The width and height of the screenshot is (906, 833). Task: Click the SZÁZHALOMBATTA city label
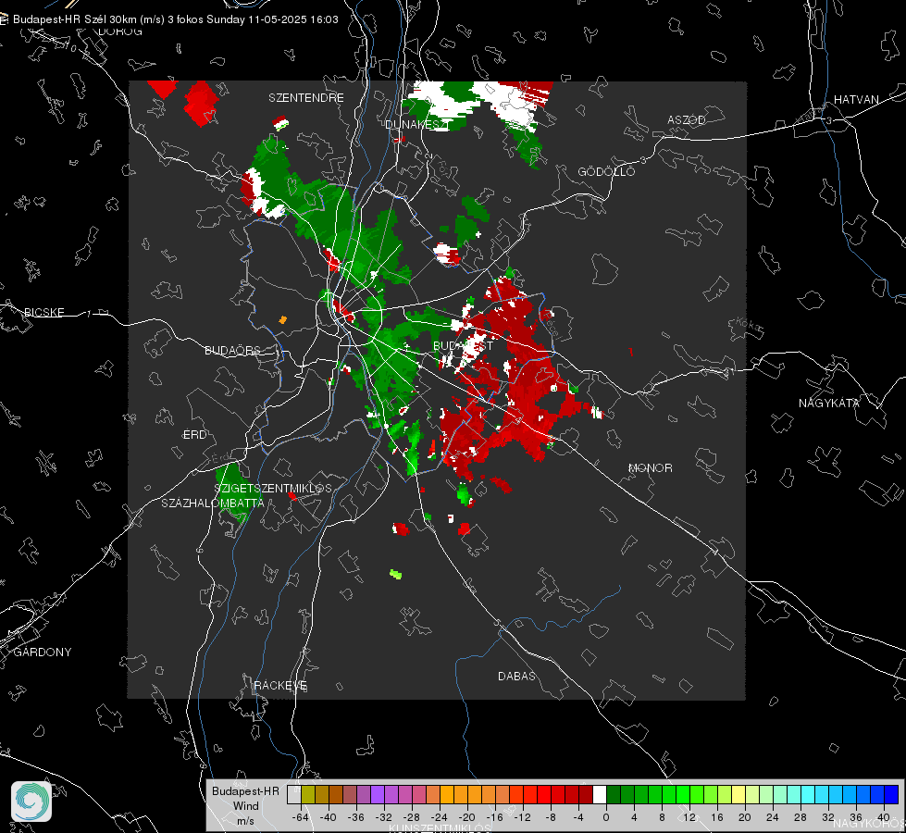pyautogui.click(x=213, y=503)
